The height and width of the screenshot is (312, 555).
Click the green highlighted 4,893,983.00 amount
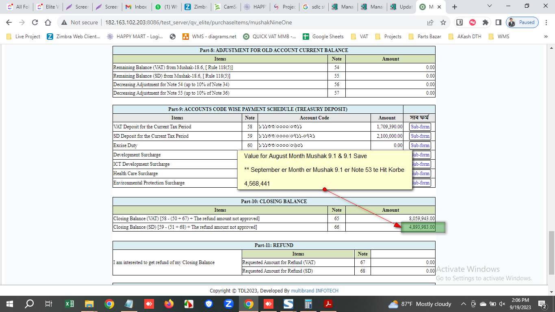coord(423,227)
